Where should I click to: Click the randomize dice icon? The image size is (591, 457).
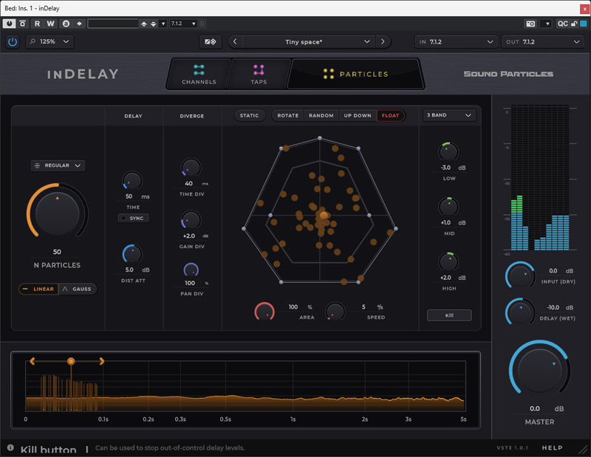click(211, 41)
